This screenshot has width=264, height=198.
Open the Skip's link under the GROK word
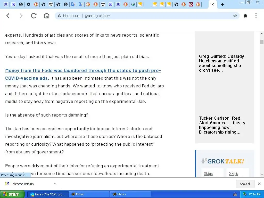click(208, 174)
